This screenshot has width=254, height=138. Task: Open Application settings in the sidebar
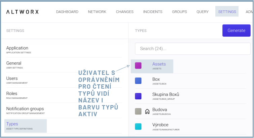click(17, 50)
